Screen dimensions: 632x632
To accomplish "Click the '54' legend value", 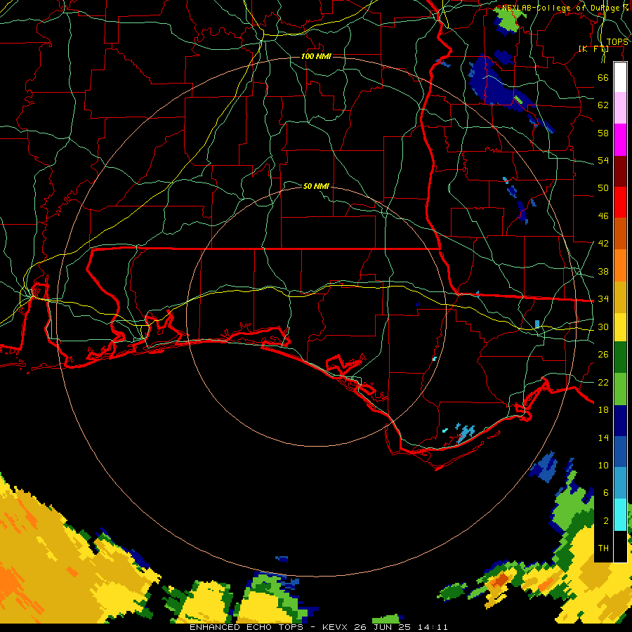I will [603, 160].
